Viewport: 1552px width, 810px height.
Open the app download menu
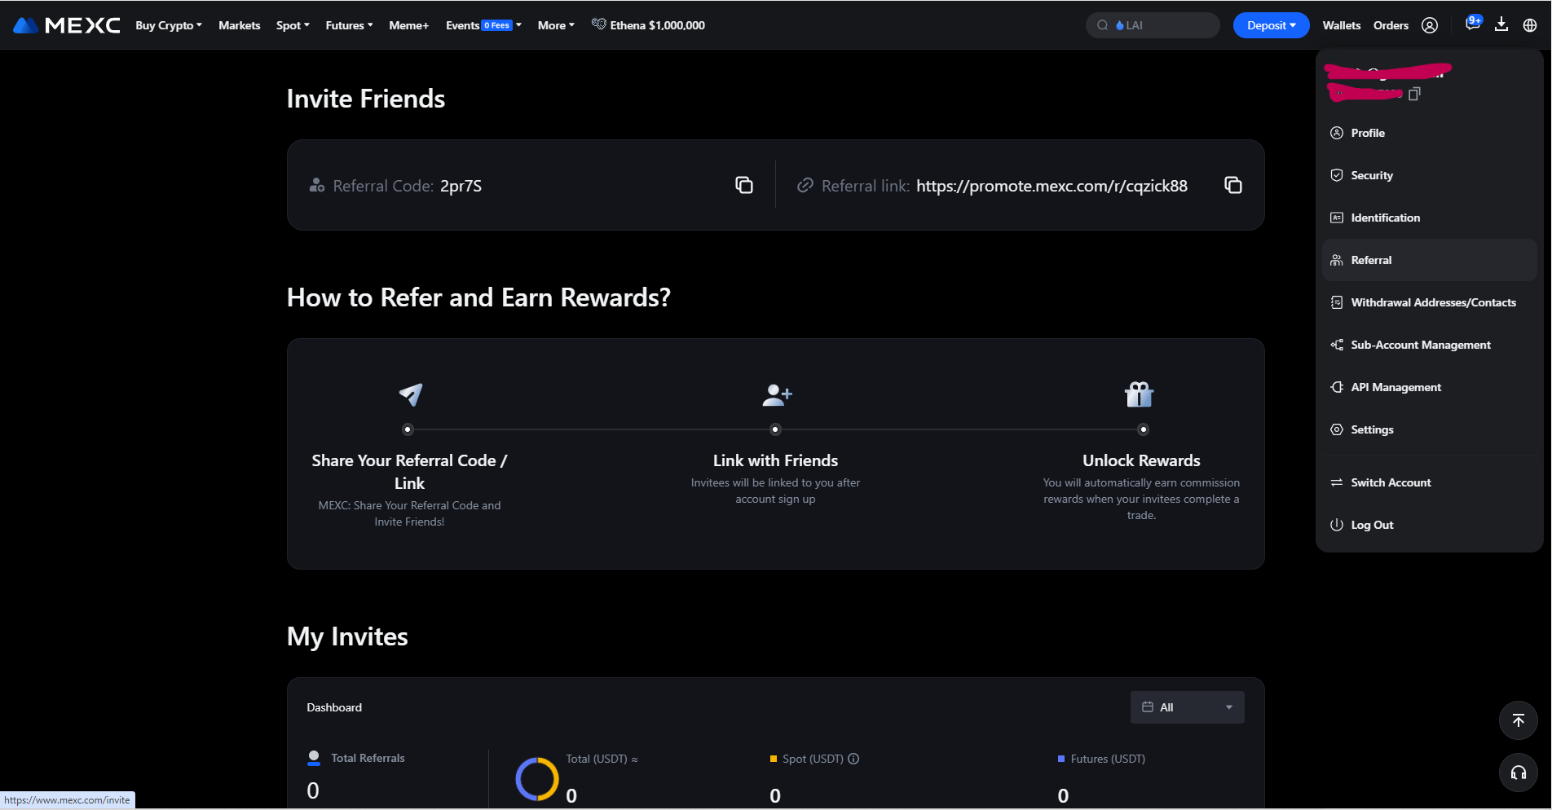(x=1501, y=24)
